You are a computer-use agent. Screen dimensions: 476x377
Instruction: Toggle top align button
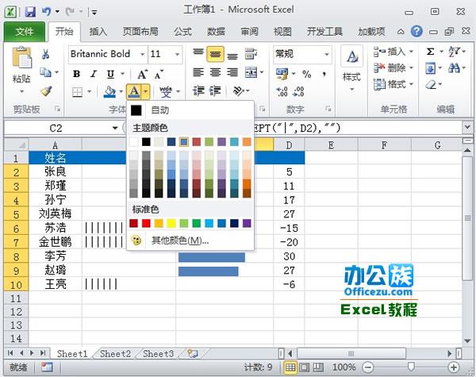(x=198, y=54)
